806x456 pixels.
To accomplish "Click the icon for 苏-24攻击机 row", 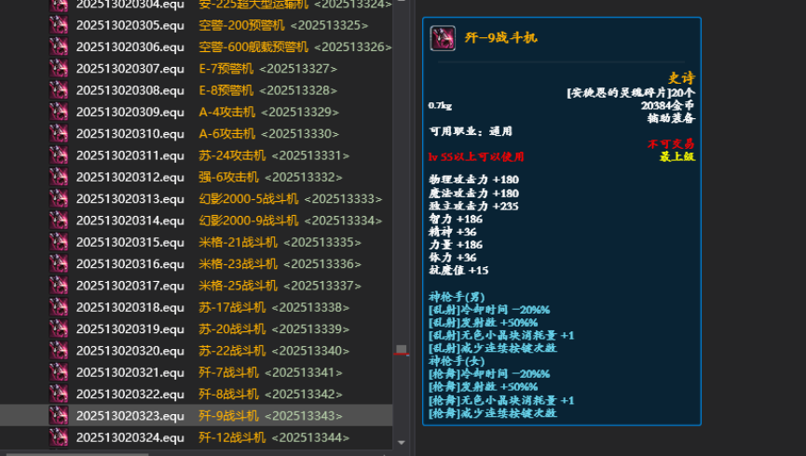I will (59, 155).
